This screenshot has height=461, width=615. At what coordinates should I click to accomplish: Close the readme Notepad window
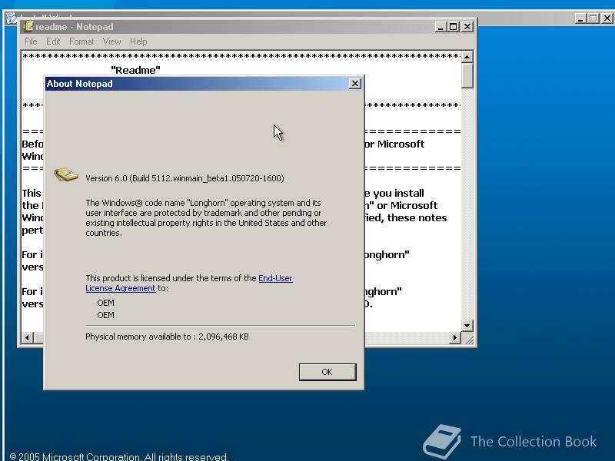(x=467, y=27)
